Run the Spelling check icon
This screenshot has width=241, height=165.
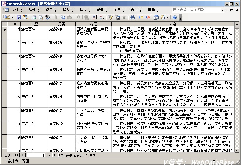pos(48,17)
